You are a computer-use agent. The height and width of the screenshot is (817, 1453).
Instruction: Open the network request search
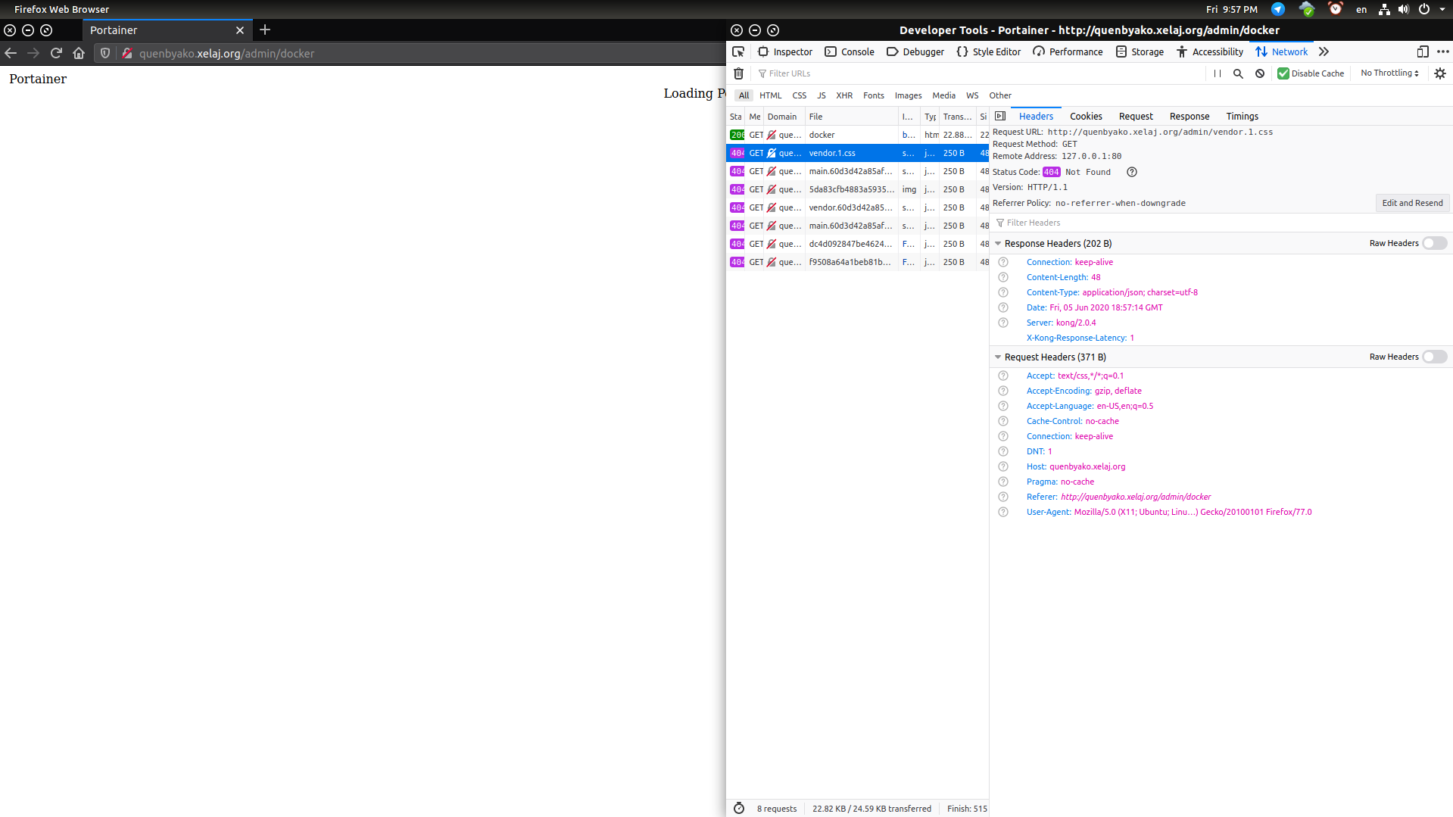(x=1238, y=73)
